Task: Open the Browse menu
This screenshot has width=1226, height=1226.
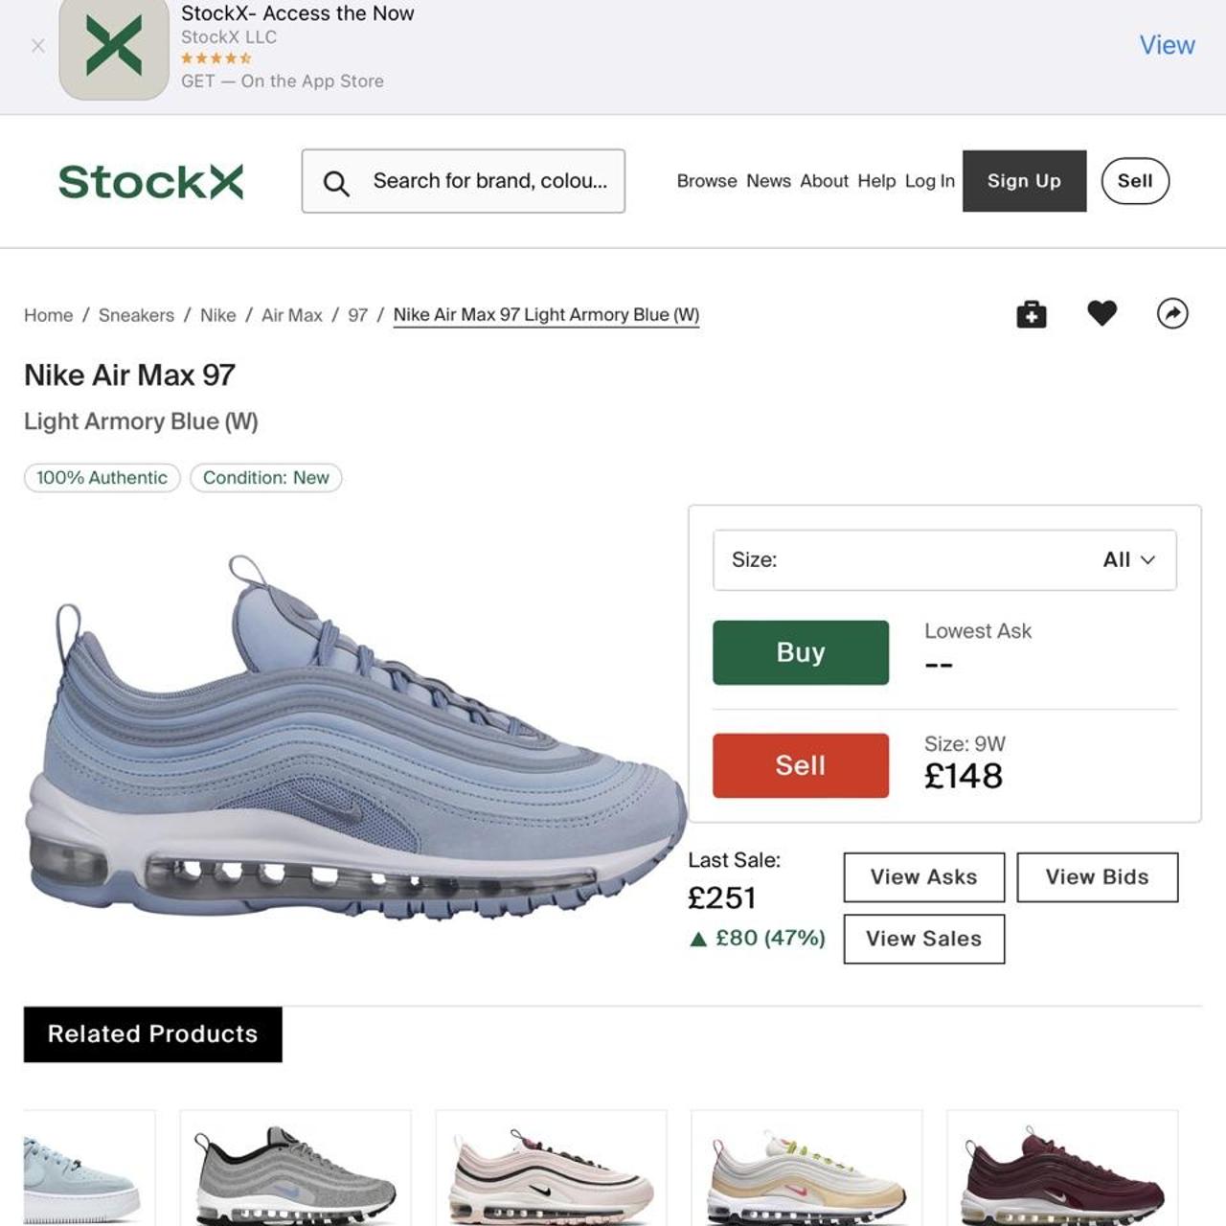Action: point(707,181)
